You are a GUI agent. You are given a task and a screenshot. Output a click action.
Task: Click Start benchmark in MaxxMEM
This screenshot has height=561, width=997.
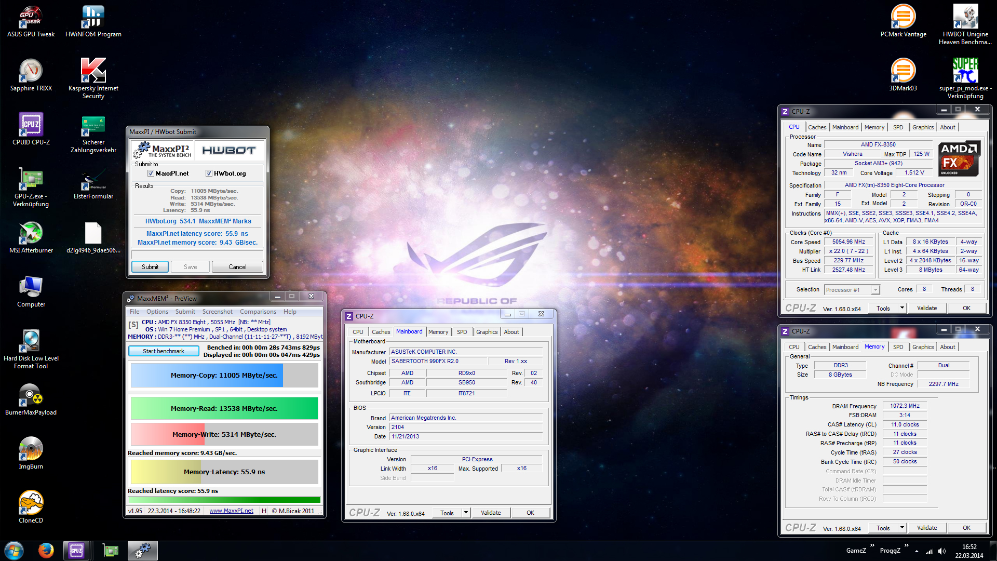164,351
